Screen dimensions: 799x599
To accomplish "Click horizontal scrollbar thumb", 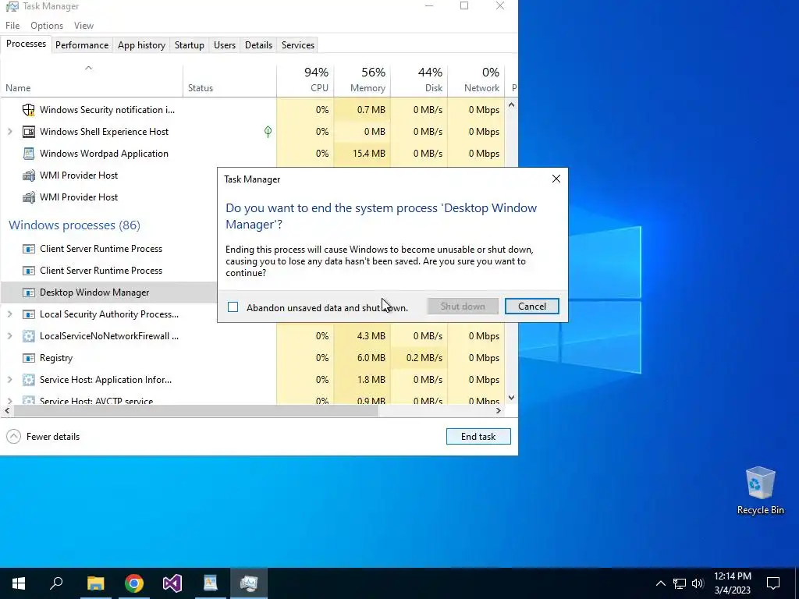I will 196,411.
